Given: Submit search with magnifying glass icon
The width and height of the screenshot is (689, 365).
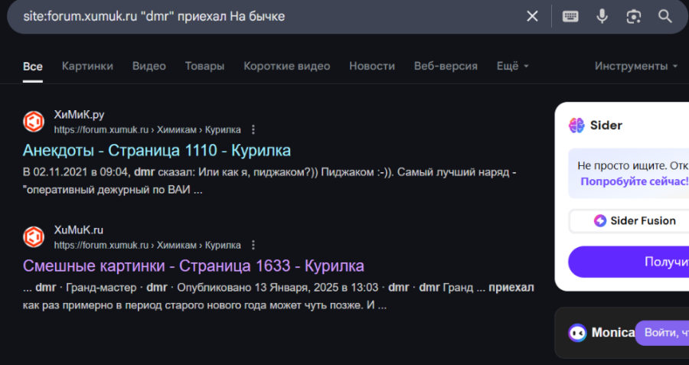Looking at the screenshot, I should 665,16.
